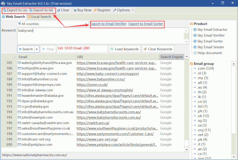The height and width of the screenshot is (160, 238).
Task: Open the earlymoments.com Customer-Care URL
Action: [x=115, y=134]
